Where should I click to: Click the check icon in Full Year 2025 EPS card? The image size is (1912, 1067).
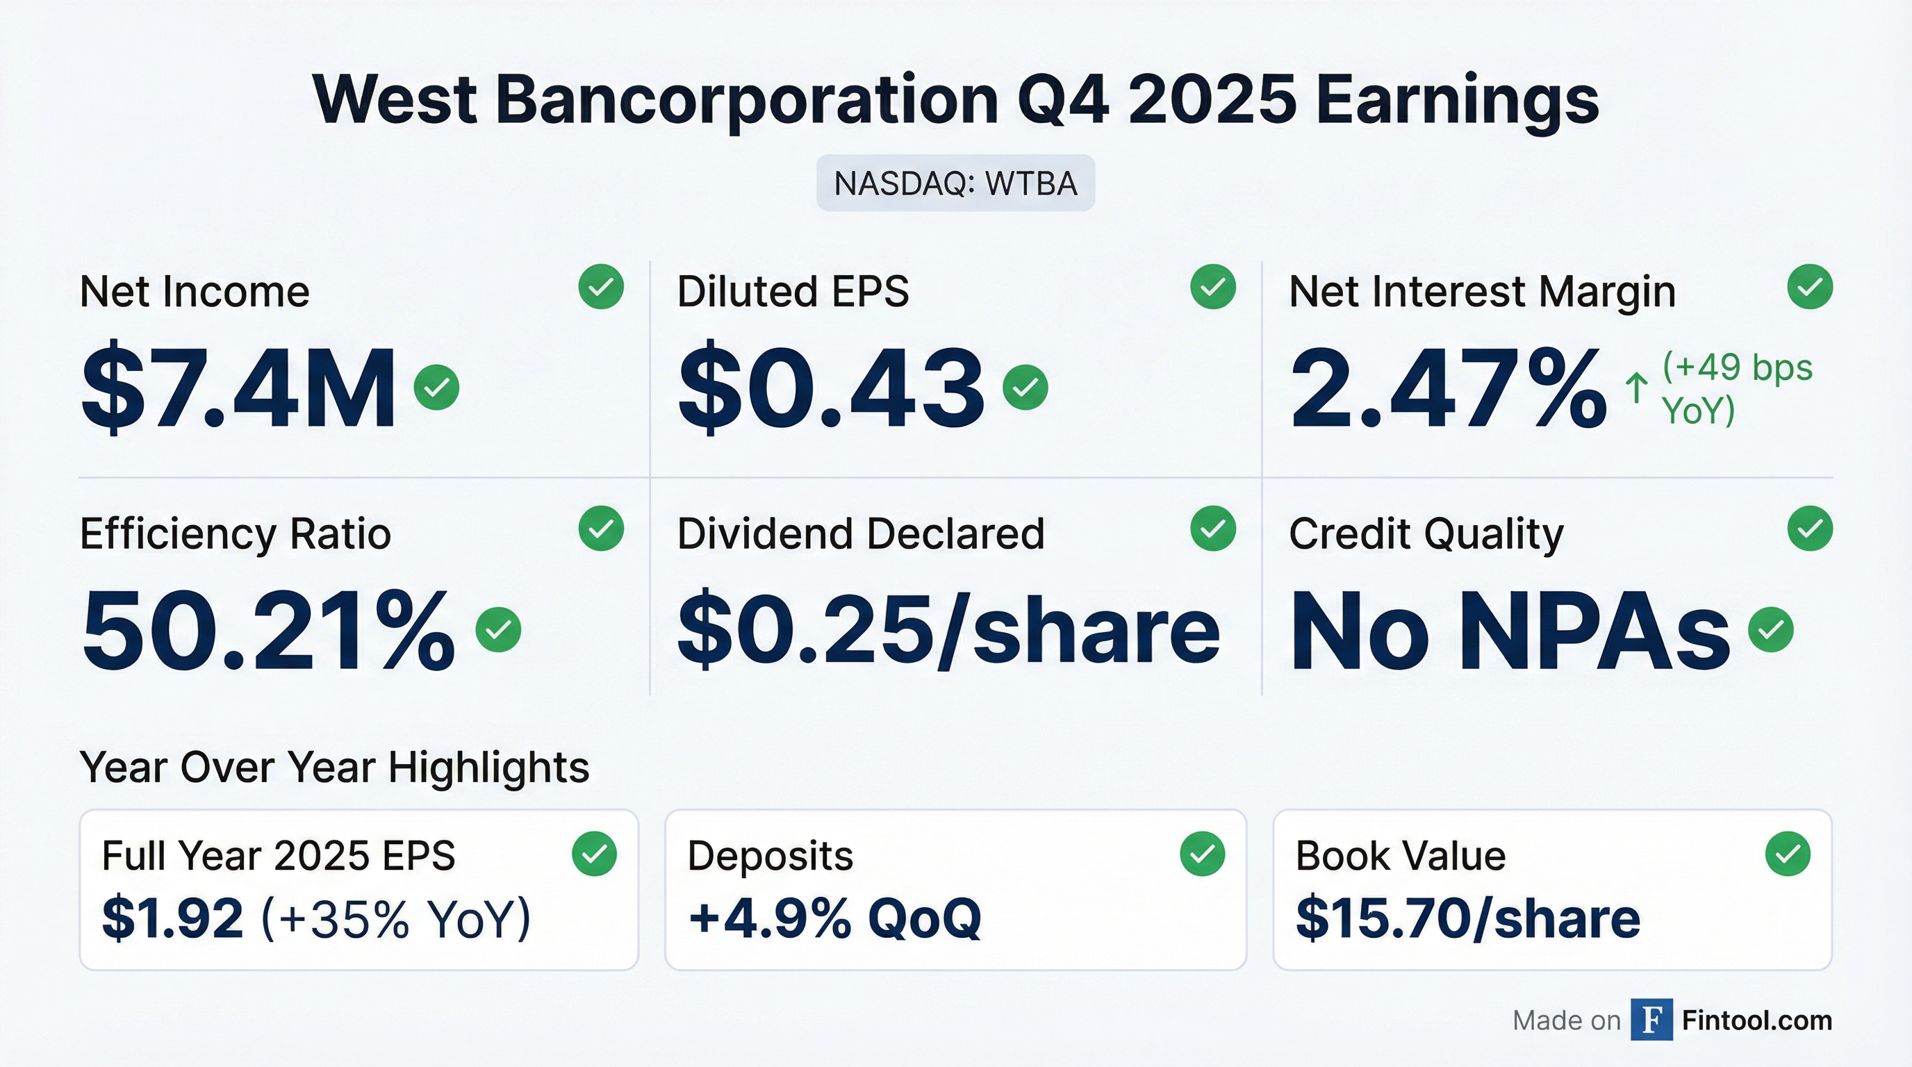(594, 853)
